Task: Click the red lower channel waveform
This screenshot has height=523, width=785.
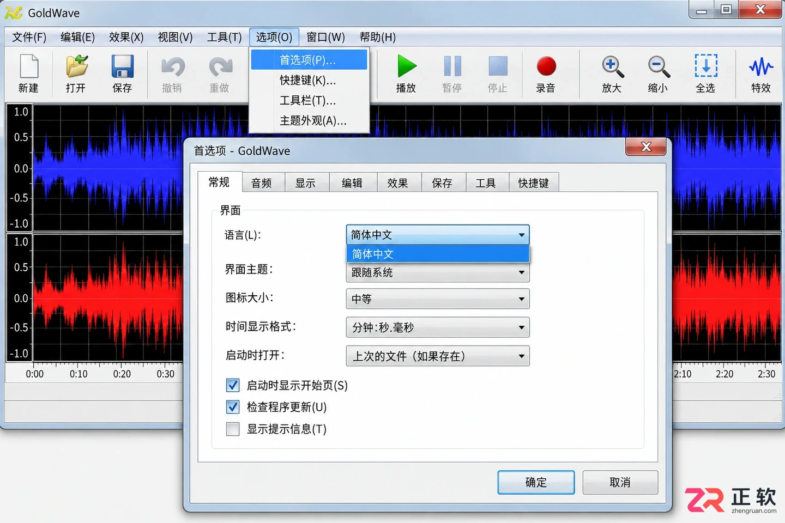Action: point(108,298)
